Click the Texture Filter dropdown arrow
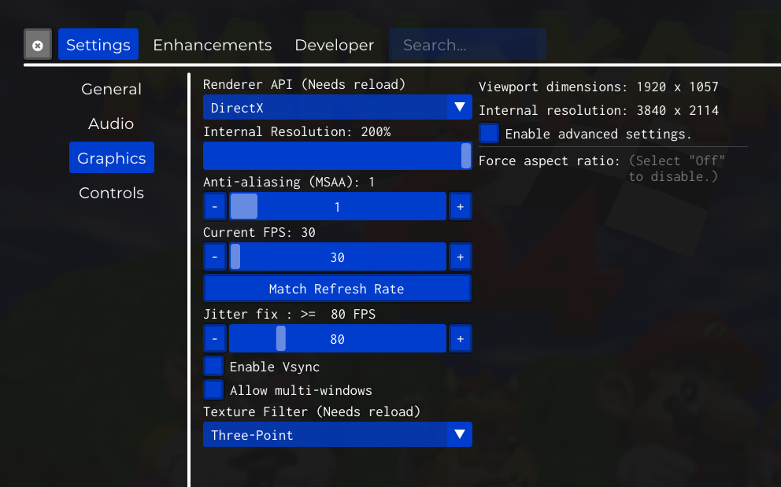 [x=460, y=434]
